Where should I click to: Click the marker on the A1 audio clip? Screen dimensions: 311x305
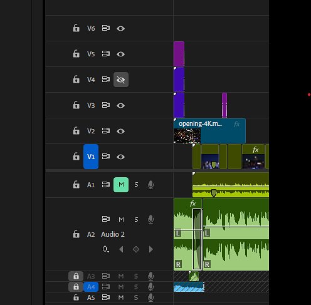(x=214, y=193)
